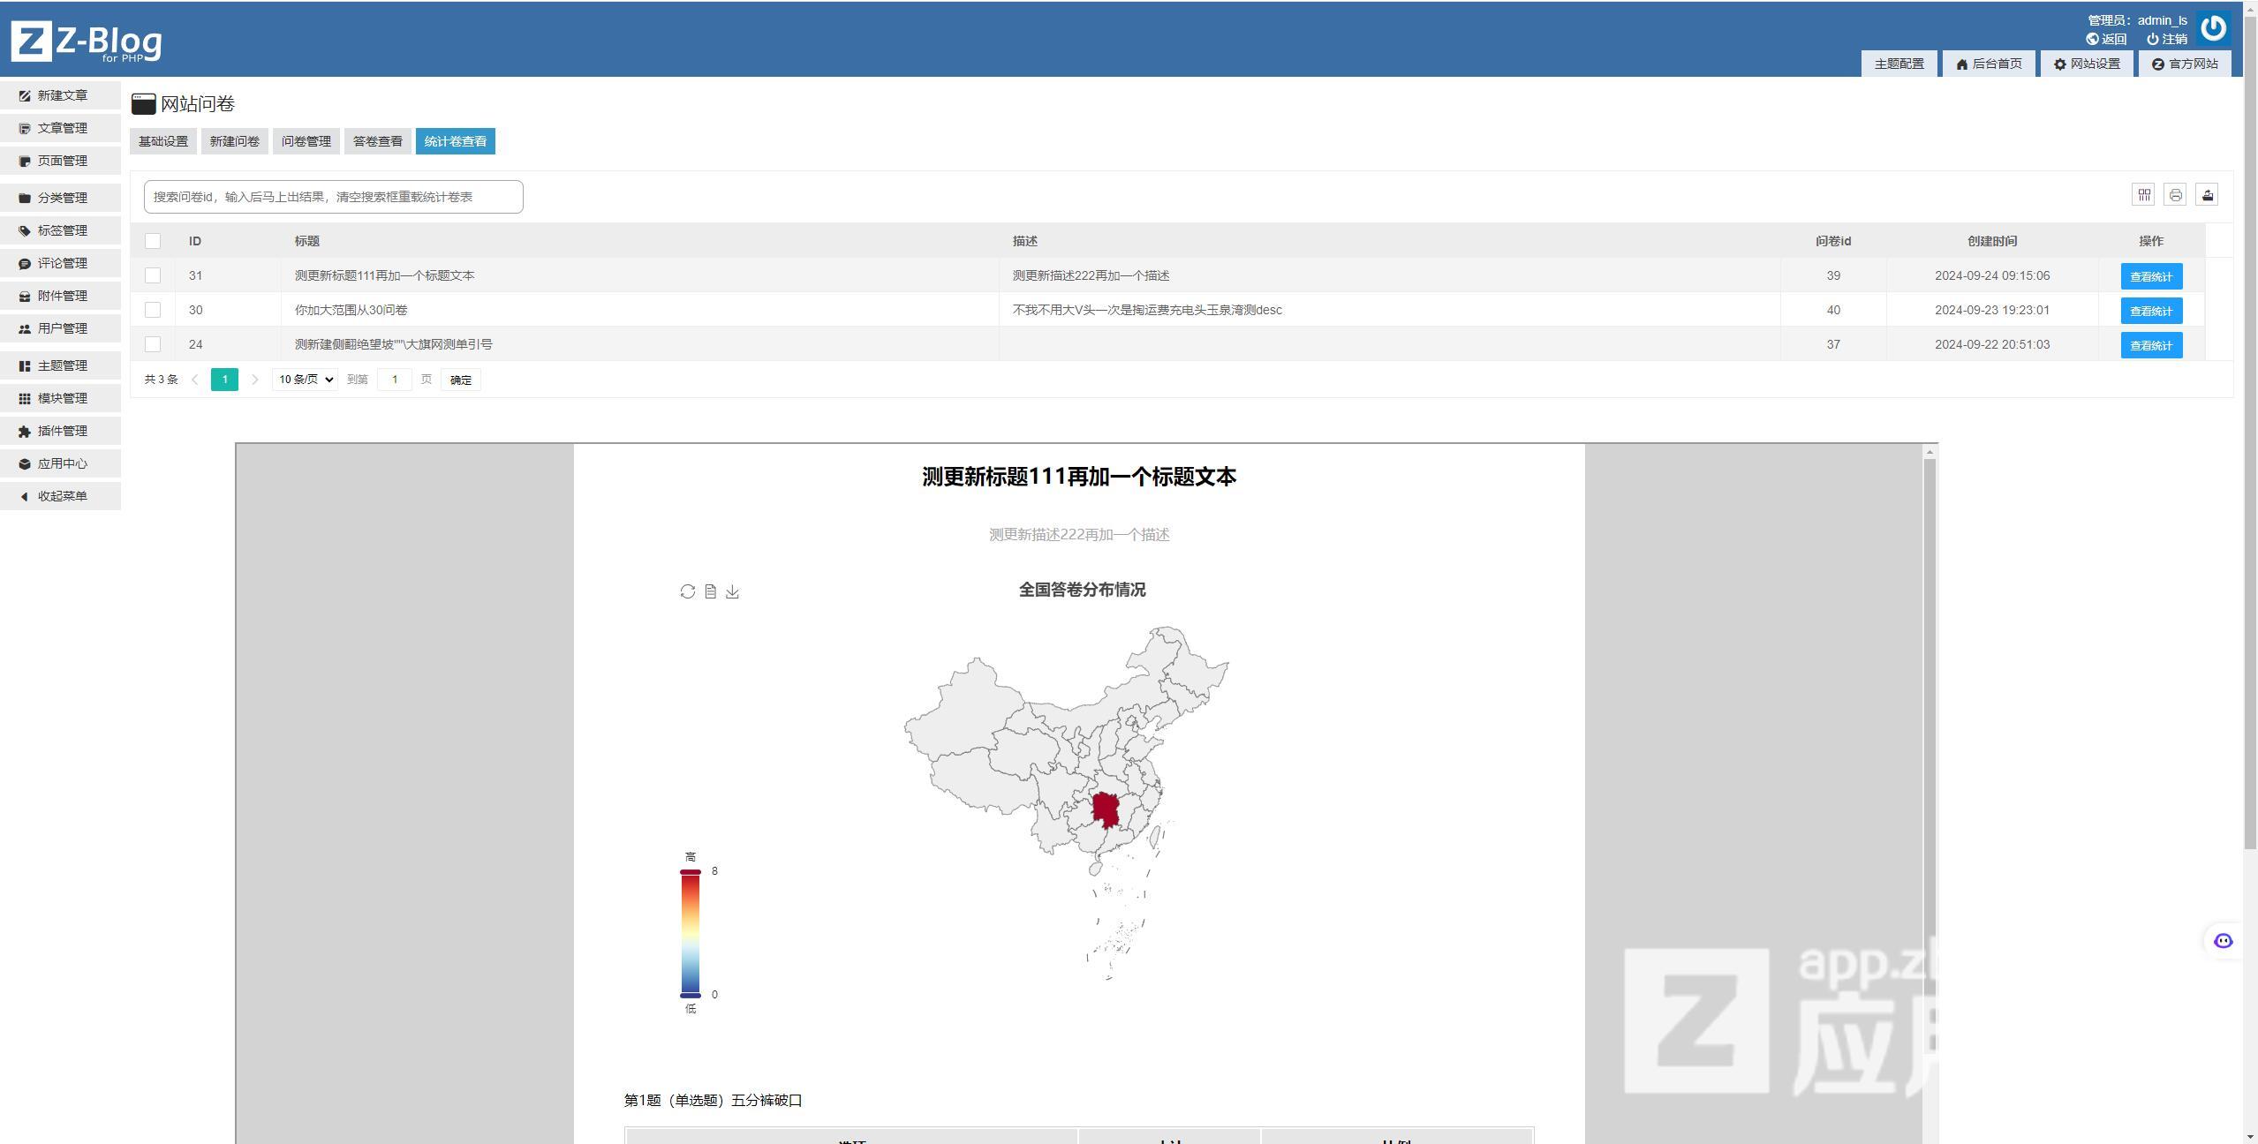Viewport: 2258px width, 1144px height.
Task: Click the floating chat assistant icon
Action: tap(2223, 941)
